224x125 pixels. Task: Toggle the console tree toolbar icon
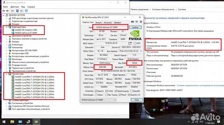12,11
